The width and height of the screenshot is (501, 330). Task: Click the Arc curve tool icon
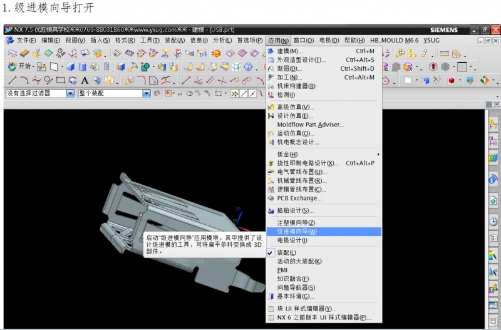24,80
